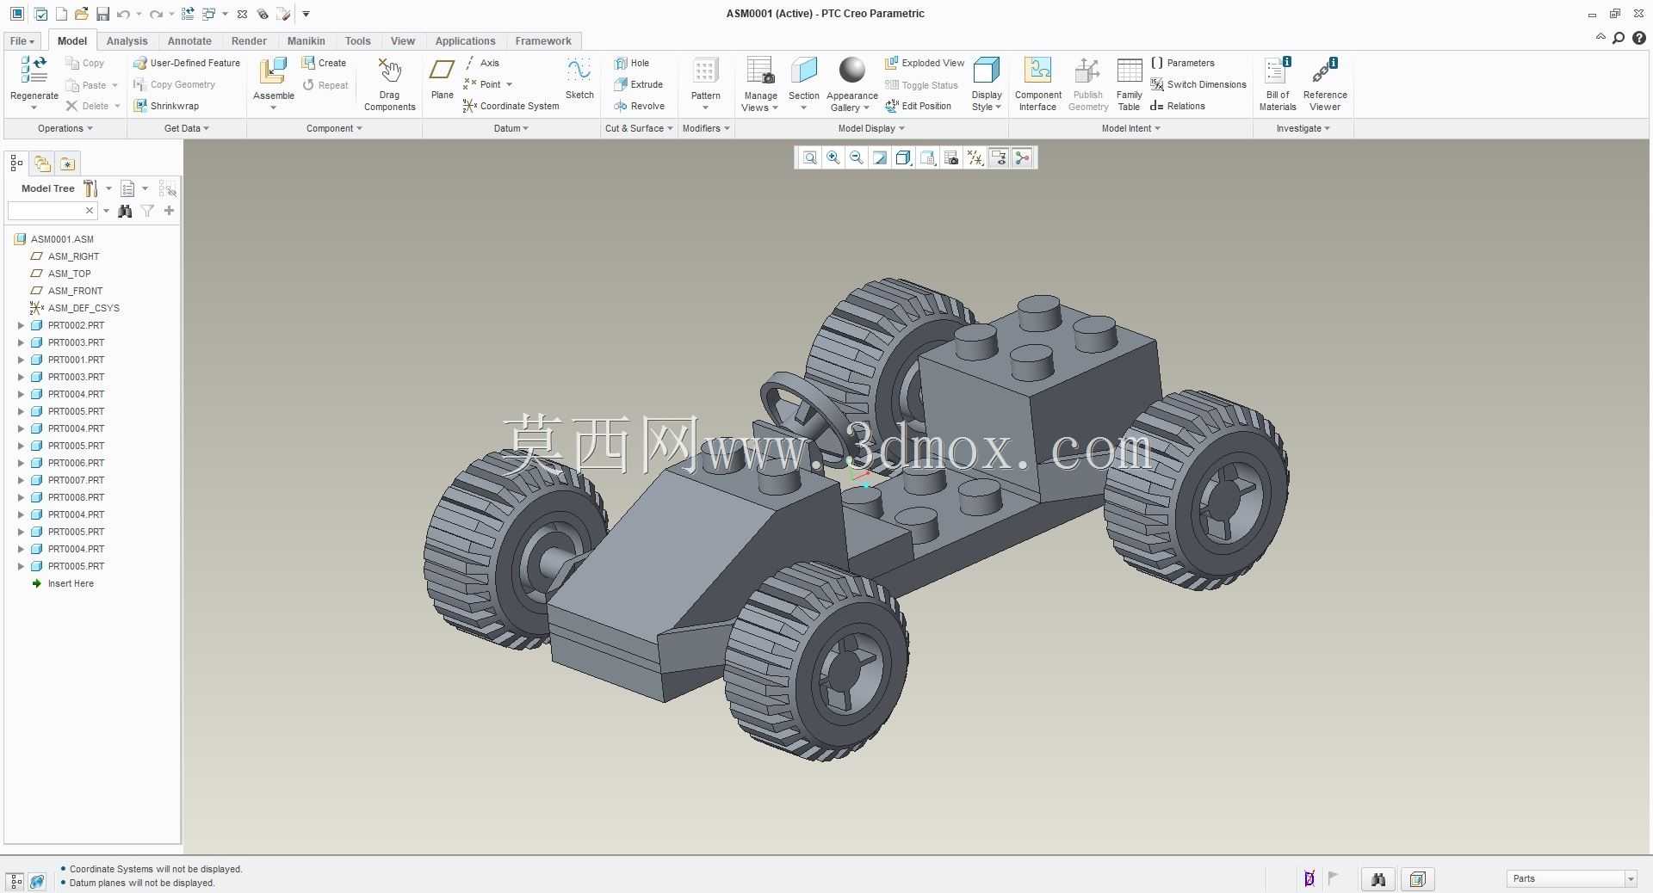Toggle Exploded View

(925, 63)
